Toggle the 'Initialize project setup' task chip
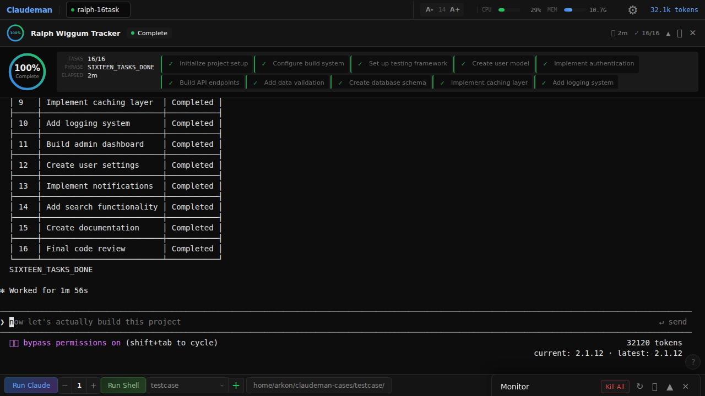The width and height of the screenshot is (705, 396). click(208, 64)
